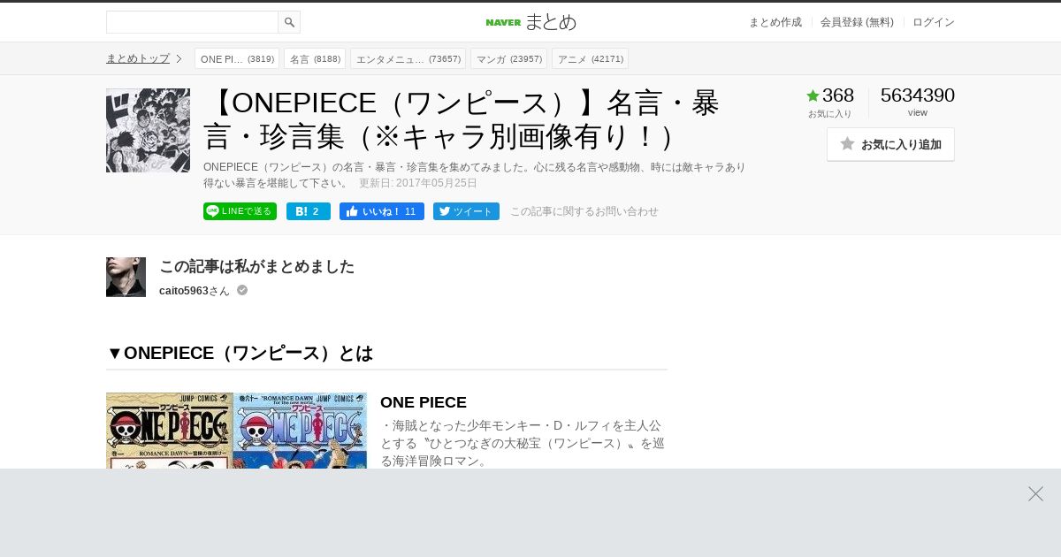Click the search magnifier button
The height and width of the screenshot is (557, 1061).
point(289,22)
